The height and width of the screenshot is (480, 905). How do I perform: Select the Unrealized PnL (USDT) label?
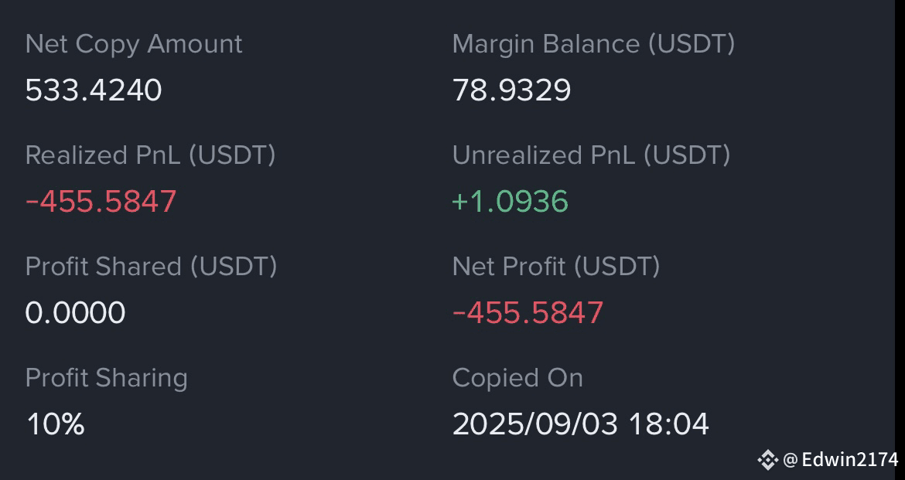591,155
